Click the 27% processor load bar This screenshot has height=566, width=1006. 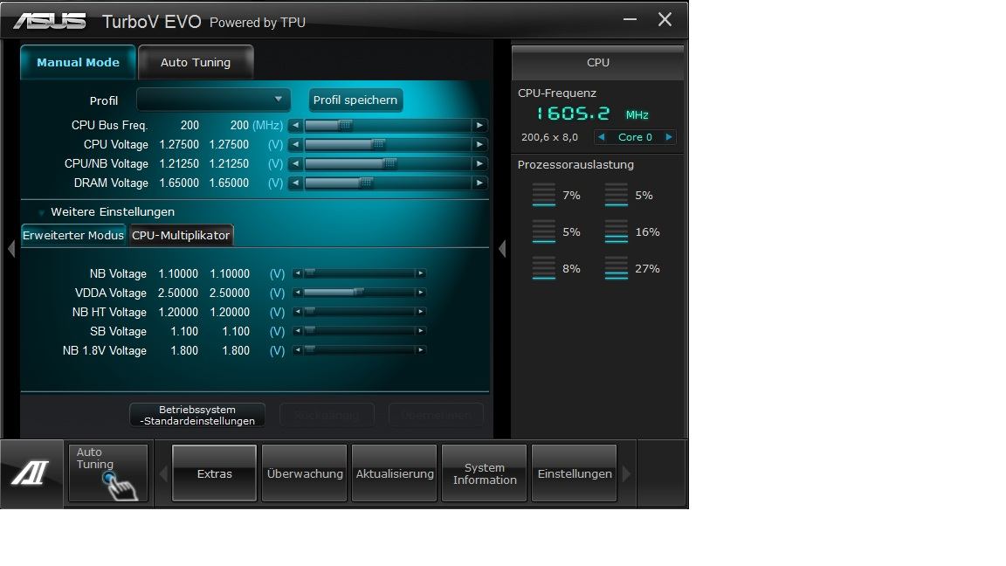pos(616,268)
